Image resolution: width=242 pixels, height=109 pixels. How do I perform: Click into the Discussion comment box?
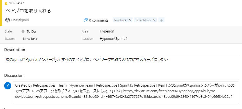[126, 92]
